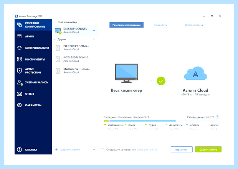
Task: Click the Аудио legend label
Action: [152, 125]
